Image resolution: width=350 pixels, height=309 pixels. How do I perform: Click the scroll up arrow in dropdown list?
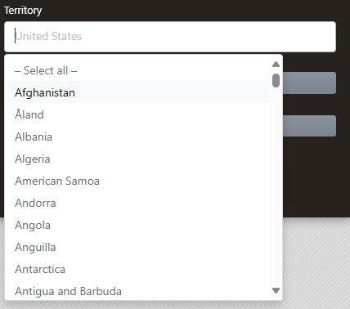[x=276, y=65]
